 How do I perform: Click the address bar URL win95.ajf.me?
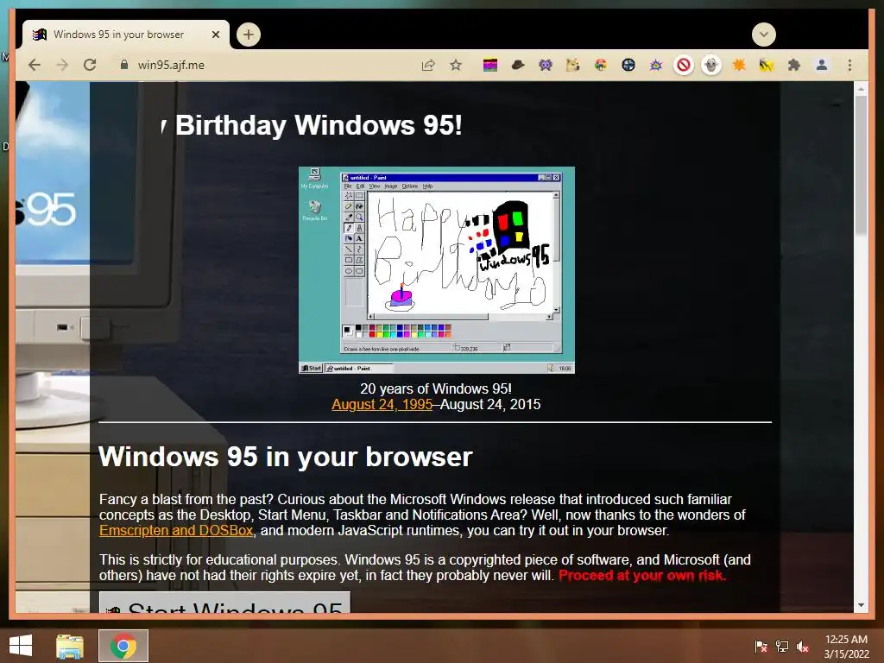coord(171,65)
